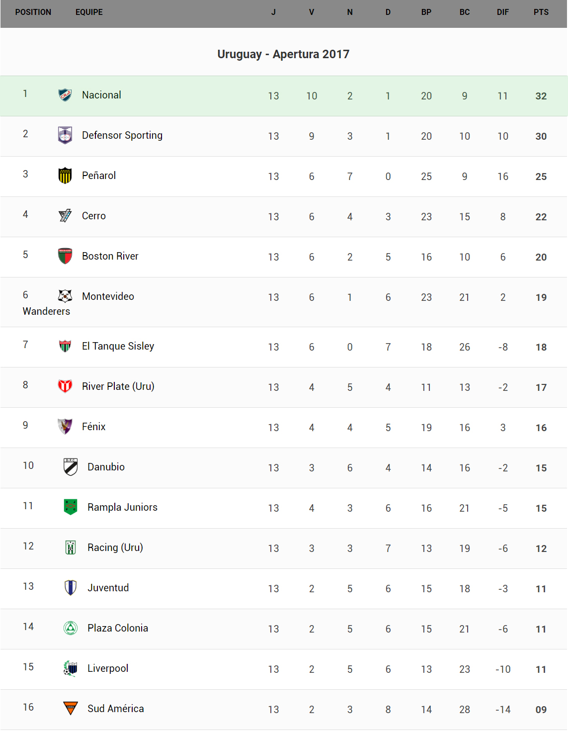This screenshot has height=732, width=568.
Task: Open the Danubio team name link
Action: [x=106, y=467]
